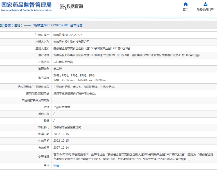The width and height of the screenshot is (217, 170).
Task: Click the 政务服务门户 label
Action: [x=205, y=9]
